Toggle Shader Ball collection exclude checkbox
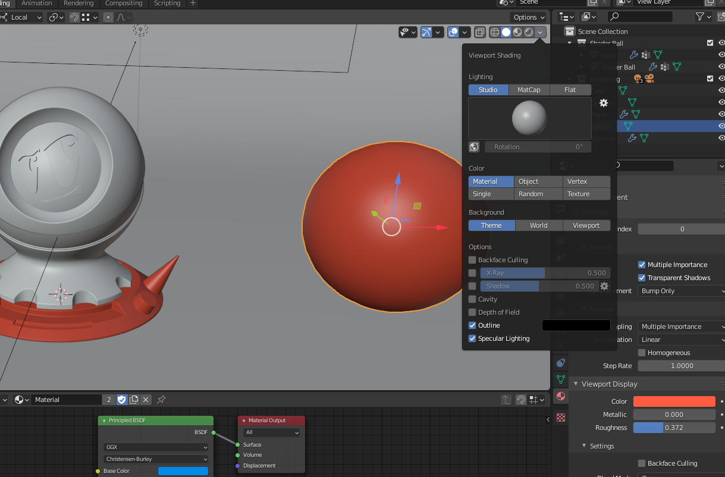 710,43
